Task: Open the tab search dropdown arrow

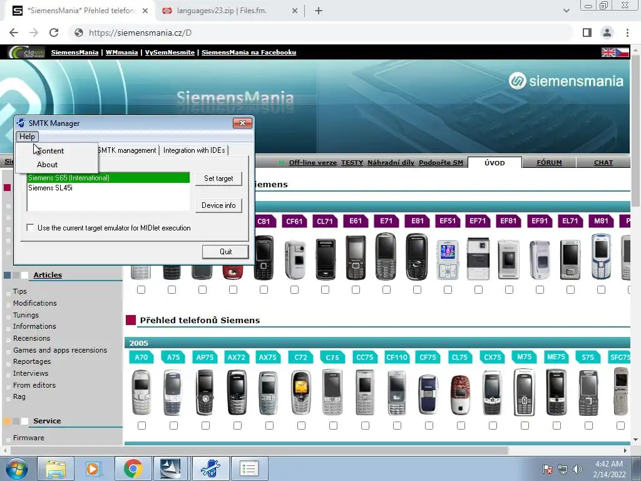Action: pyautogui.click(x=566, y=11)
